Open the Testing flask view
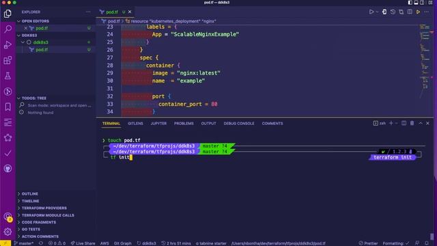This screenshot has height=246, width=437. pos(8,76)
